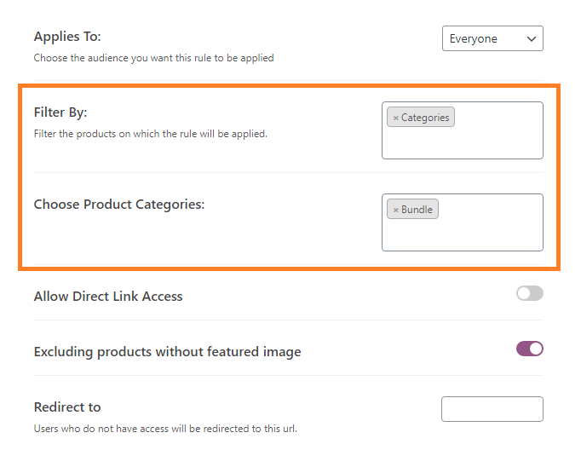The image size is (581, 450).
Task: Focus the Redirect to URL input field
Action: click(492, 409)
